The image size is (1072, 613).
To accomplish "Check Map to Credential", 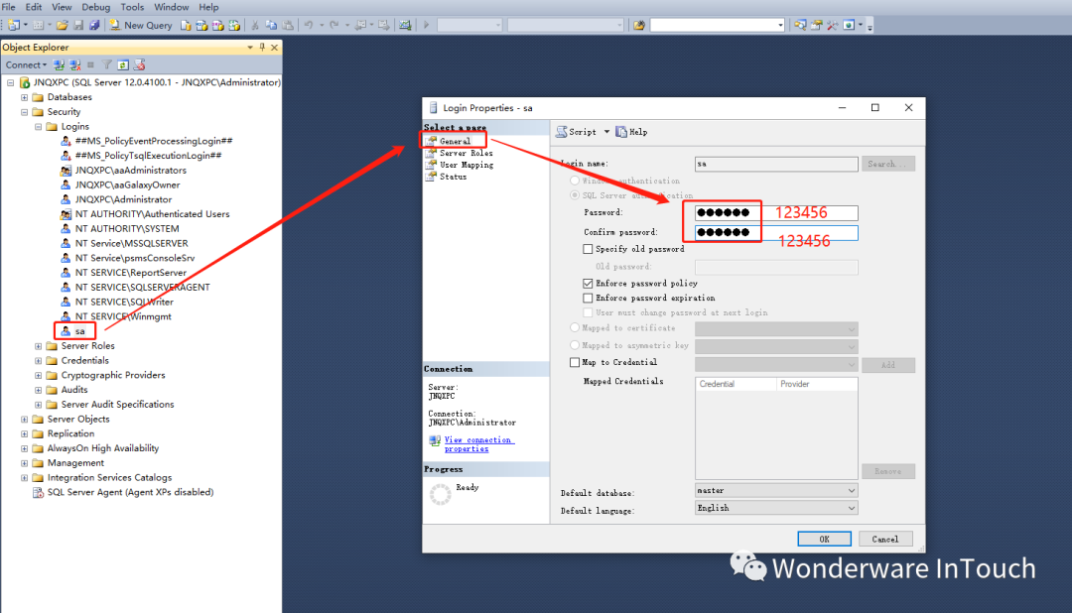I will point(575,362).
